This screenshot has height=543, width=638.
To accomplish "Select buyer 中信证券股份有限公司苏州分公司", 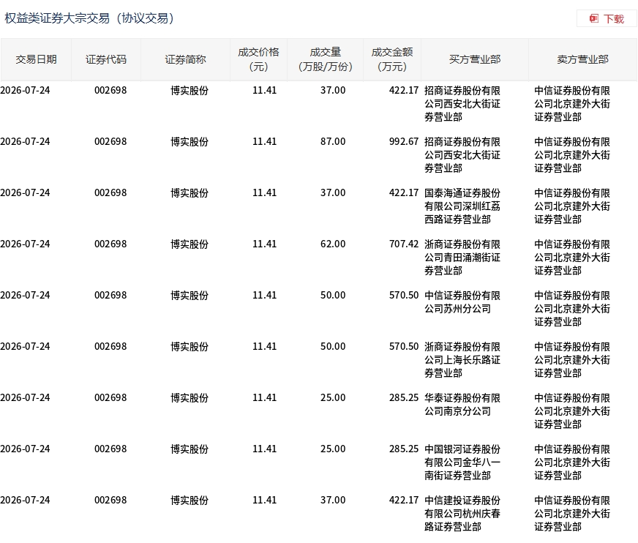I will (462, 302).
